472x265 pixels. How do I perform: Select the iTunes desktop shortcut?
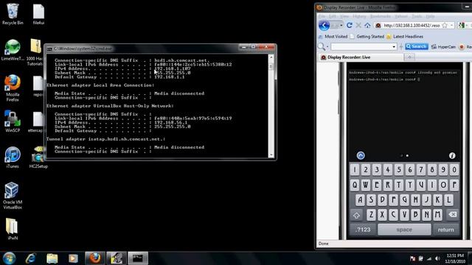[13, 158]
